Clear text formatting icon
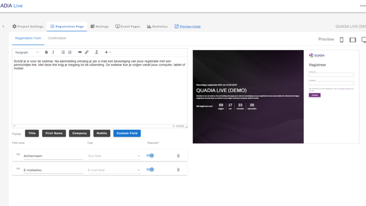Image resolution: width=366 pixels, height=206 pixels. [x=96, y=52]
